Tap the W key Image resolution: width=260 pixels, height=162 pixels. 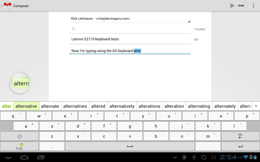coord(39,116)
